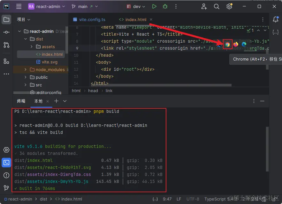
Task: Open IDE settings gear
Action: pos(229,7)
